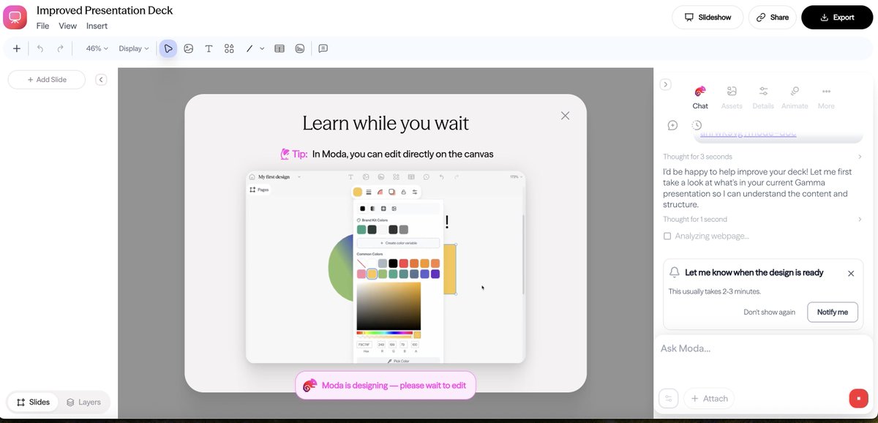878x423 pixels.
Task: Click the Moda is designing status banner
Action: [x=386, y=385]
